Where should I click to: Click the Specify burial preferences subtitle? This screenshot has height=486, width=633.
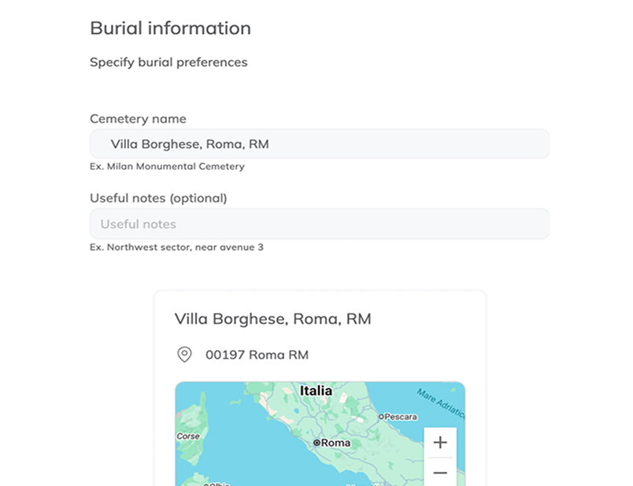168,62
